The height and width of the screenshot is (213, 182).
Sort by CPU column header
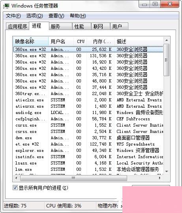pos(80,41)
